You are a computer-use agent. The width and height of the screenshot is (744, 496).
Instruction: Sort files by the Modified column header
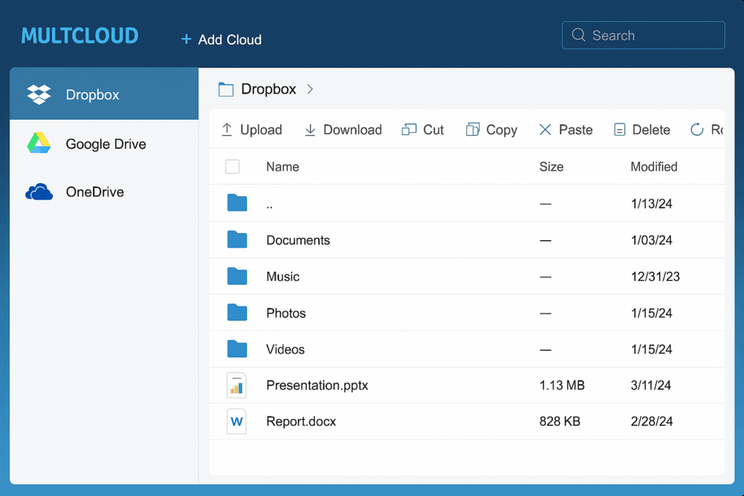pos(653,166)
